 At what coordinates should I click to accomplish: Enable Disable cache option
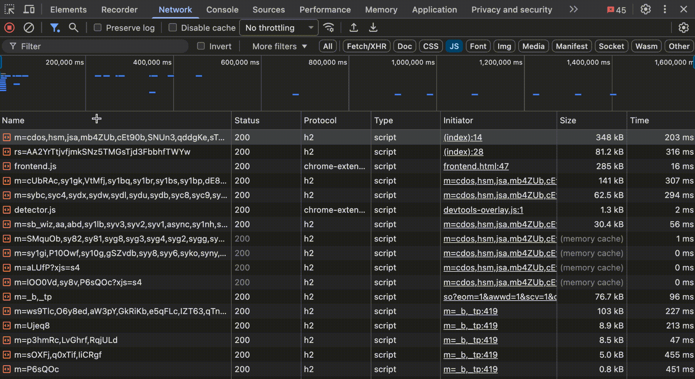click(x=173, y=27)
